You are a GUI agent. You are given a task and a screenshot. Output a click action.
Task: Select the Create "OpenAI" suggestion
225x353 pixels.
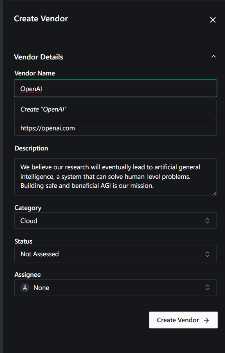pyautogui.click(x=115, y=109)
